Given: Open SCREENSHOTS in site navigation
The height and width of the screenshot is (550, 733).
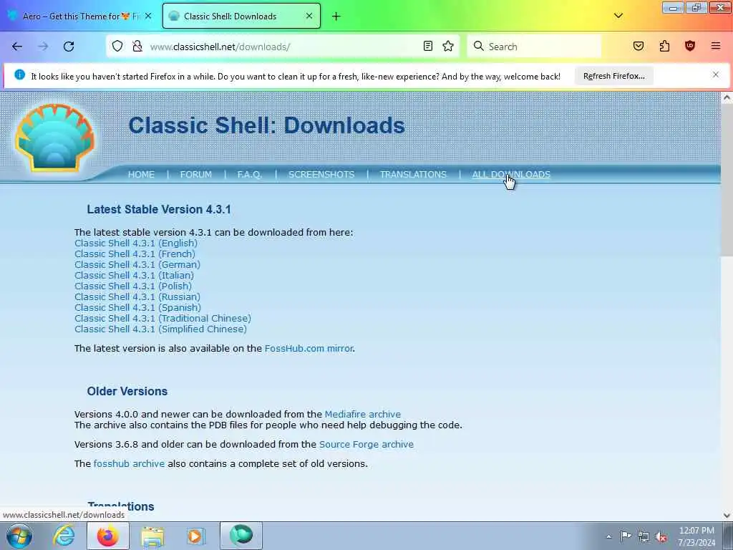Looking at the screenshot, I should 321,175.
